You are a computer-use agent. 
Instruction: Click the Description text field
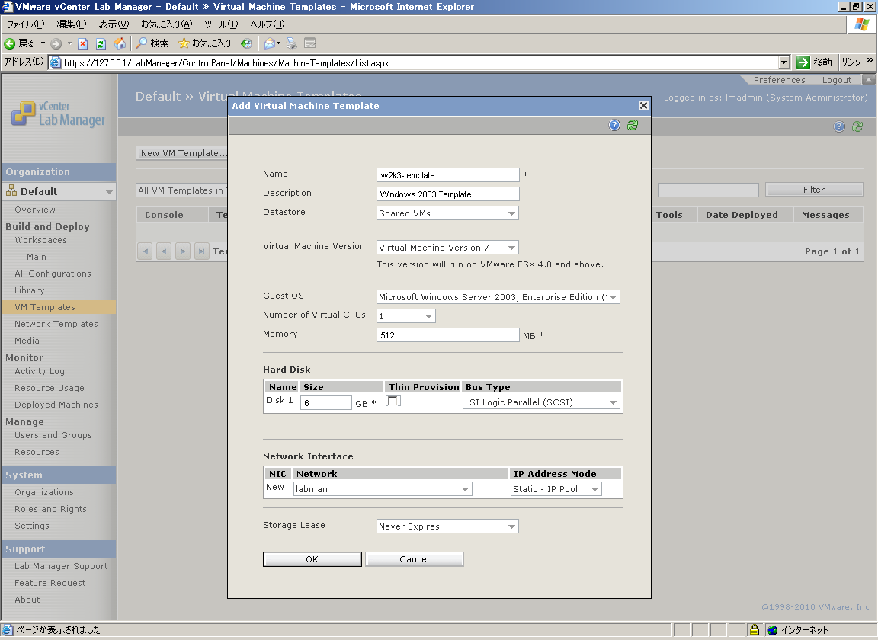pyautogui.click(x=448, y=194)
